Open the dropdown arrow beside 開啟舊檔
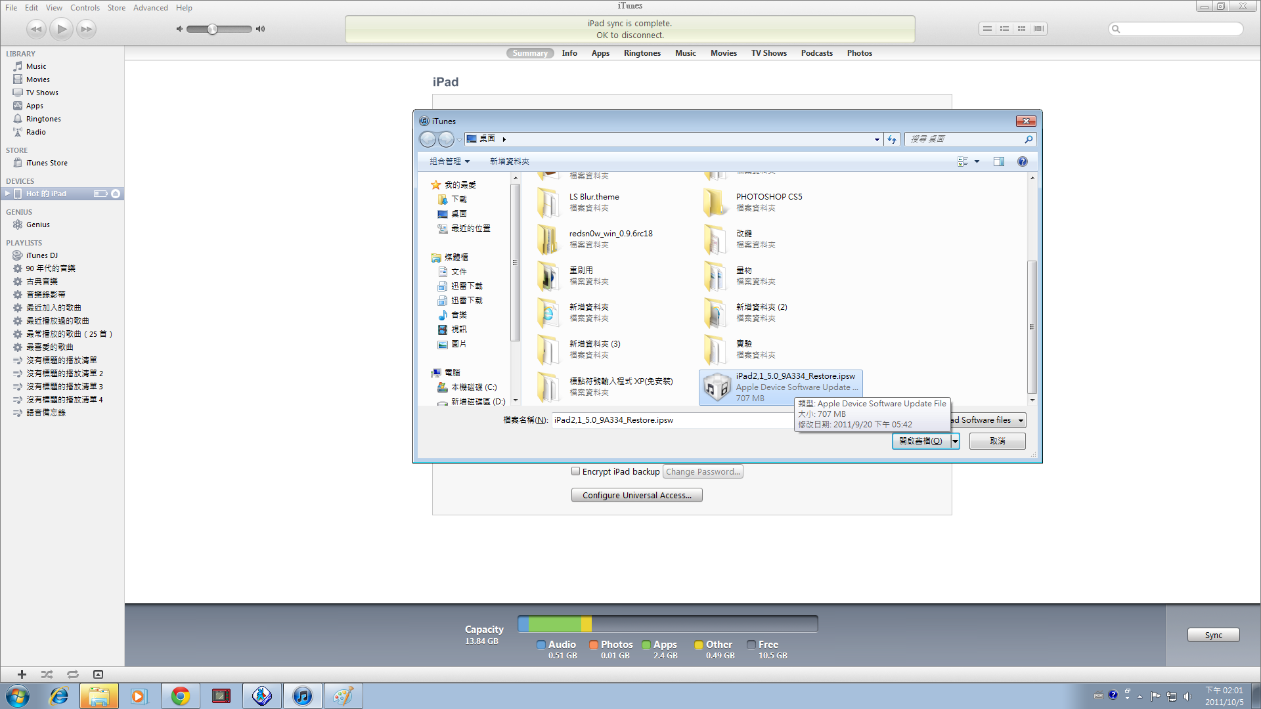 click(955, 441)
